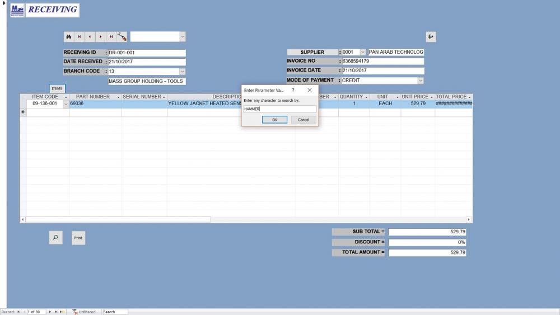Switch to the ITEMS tab
Viewport: 560px width, 315px height.
pyautogui.click(x=57, y=88)
